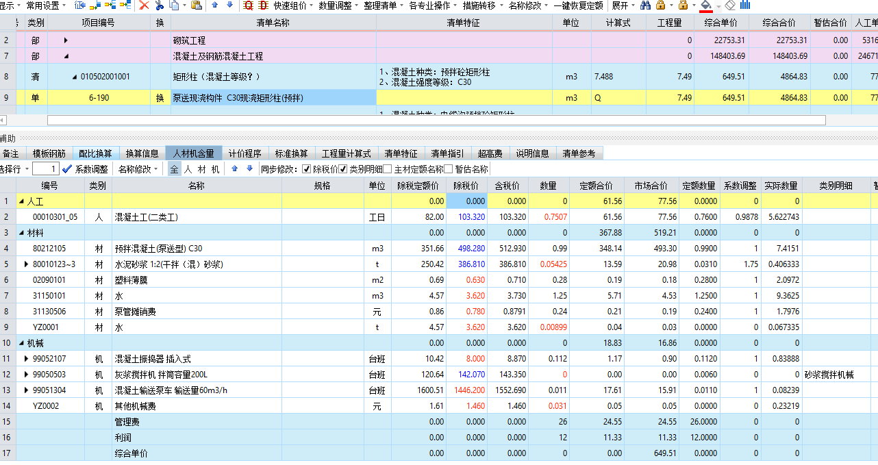Open the 展开 dropdown
Image resolution: width=878 pixels, height=465 pixels.
[623, 5]
